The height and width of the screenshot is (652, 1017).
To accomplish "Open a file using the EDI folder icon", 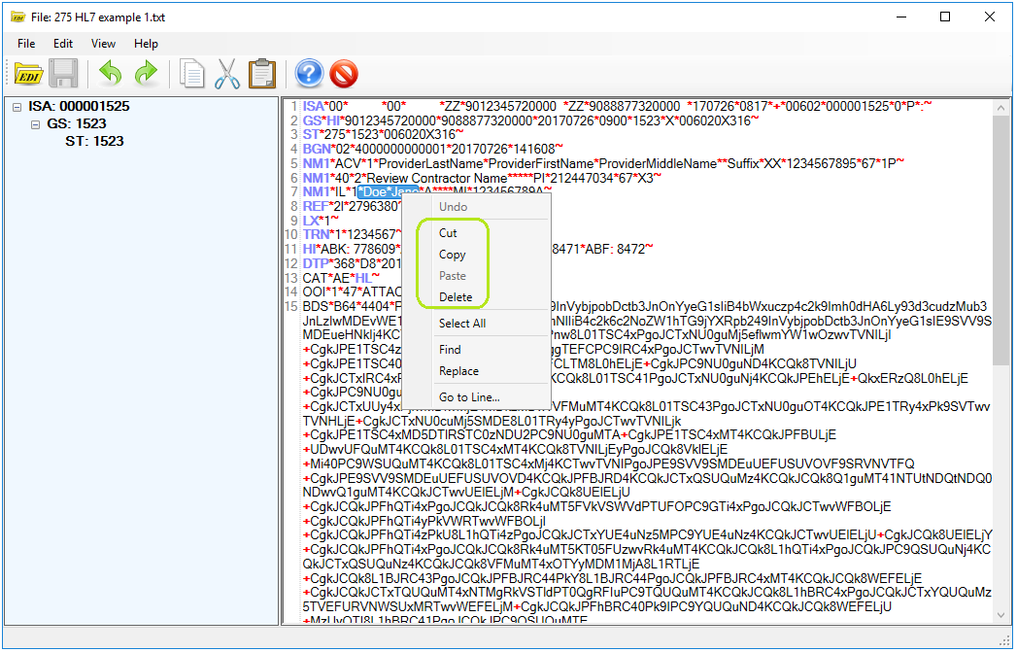I will point(28,74).
